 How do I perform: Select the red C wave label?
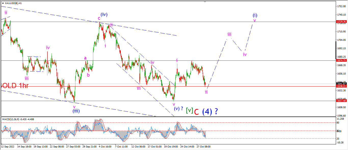(x=196, y=112)
